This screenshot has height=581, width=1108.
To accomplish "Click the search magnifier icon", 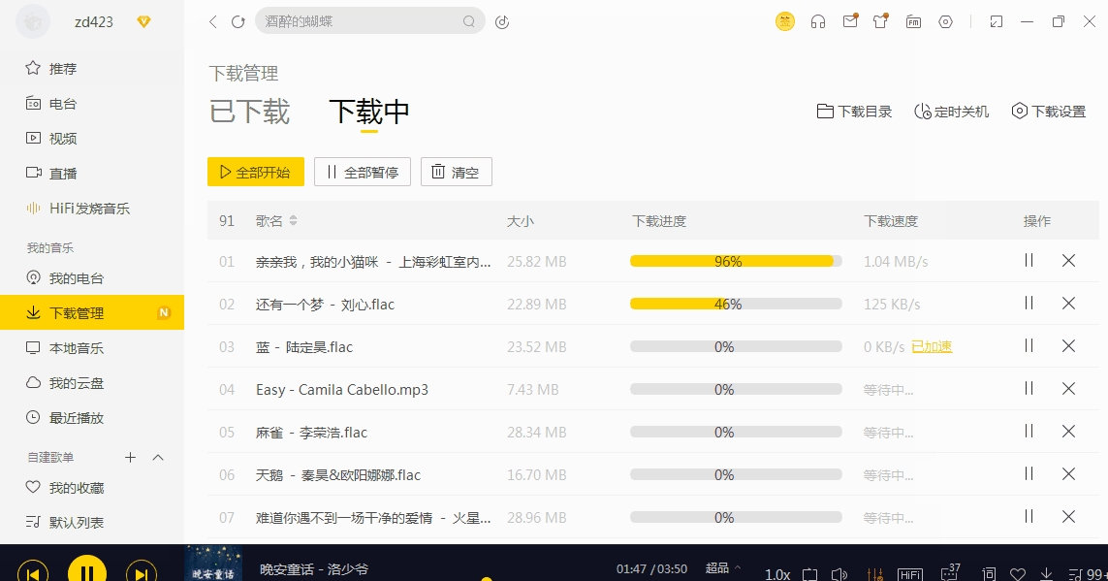I will click(468, 21).
